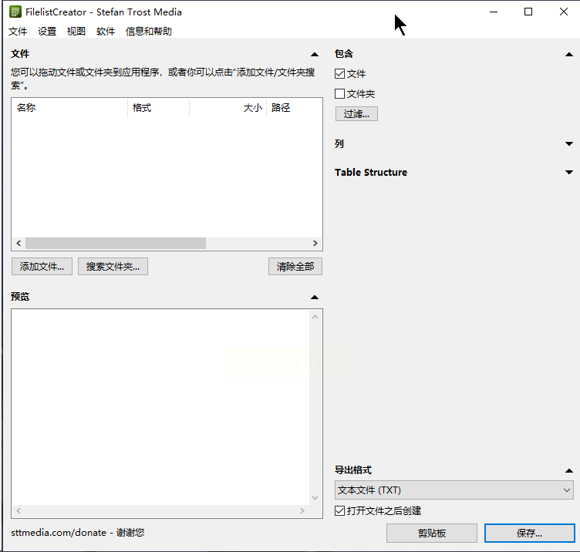
Task: Close the FilelistCreator window
Action: (x=563, y=12)
